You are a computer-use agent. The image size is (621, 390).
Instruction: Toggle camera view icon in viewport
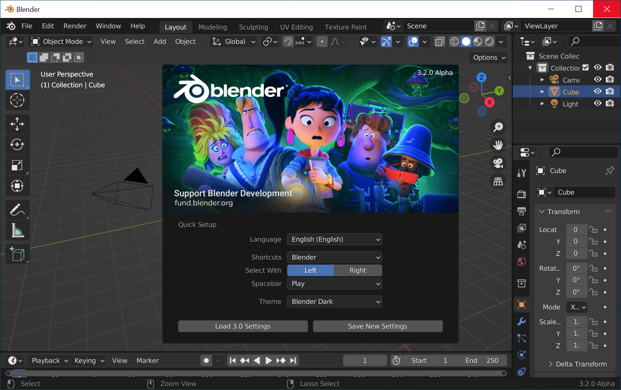[x=498, y=163]
